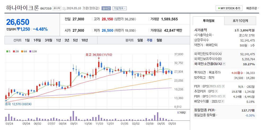Open help icon next to 외국인소진율(B/A)
The height and width of the screenshot is (130, 262).
[224, 64]
